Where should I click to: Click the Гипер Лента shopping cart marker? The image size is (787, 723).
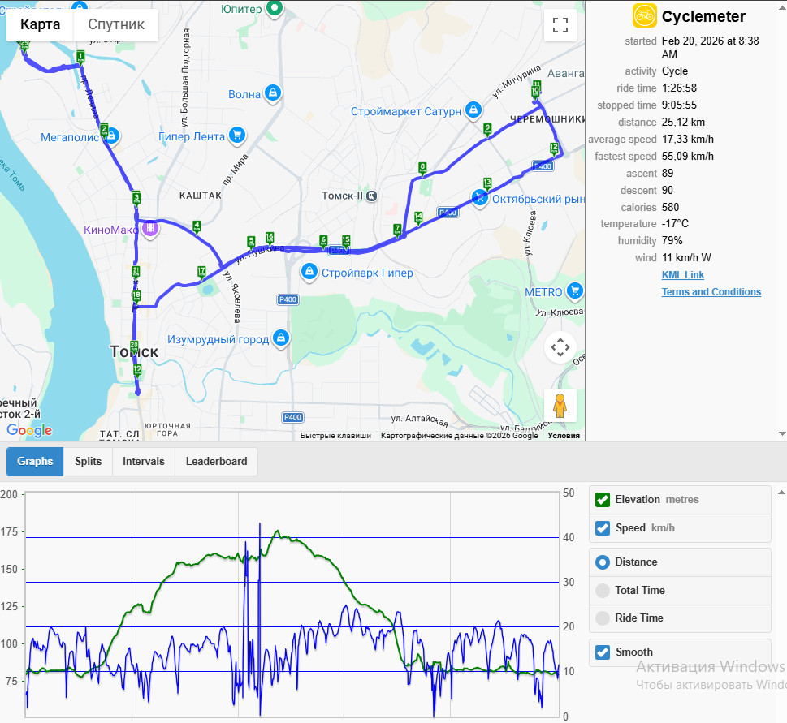point(237,136)
